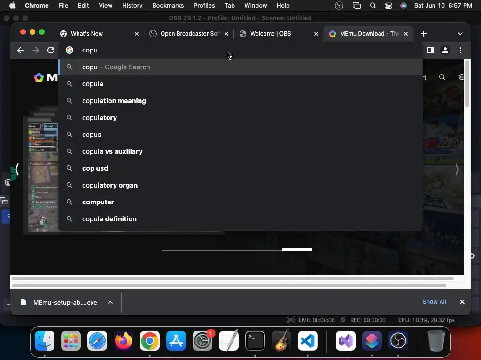481x360 pixels.
Task: Open OBS Studio from the Dock
Action: point(398,340)
